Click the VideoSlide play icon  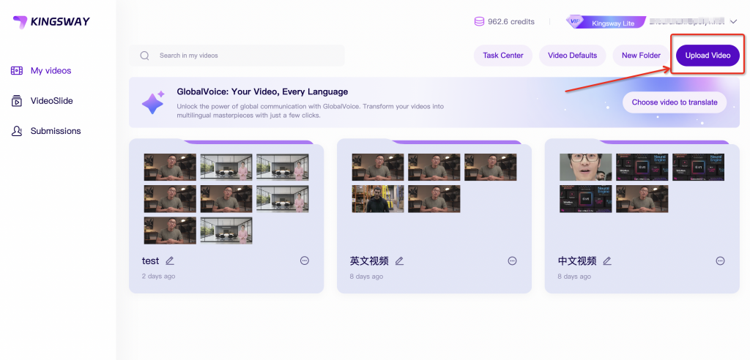coord(17,101)
